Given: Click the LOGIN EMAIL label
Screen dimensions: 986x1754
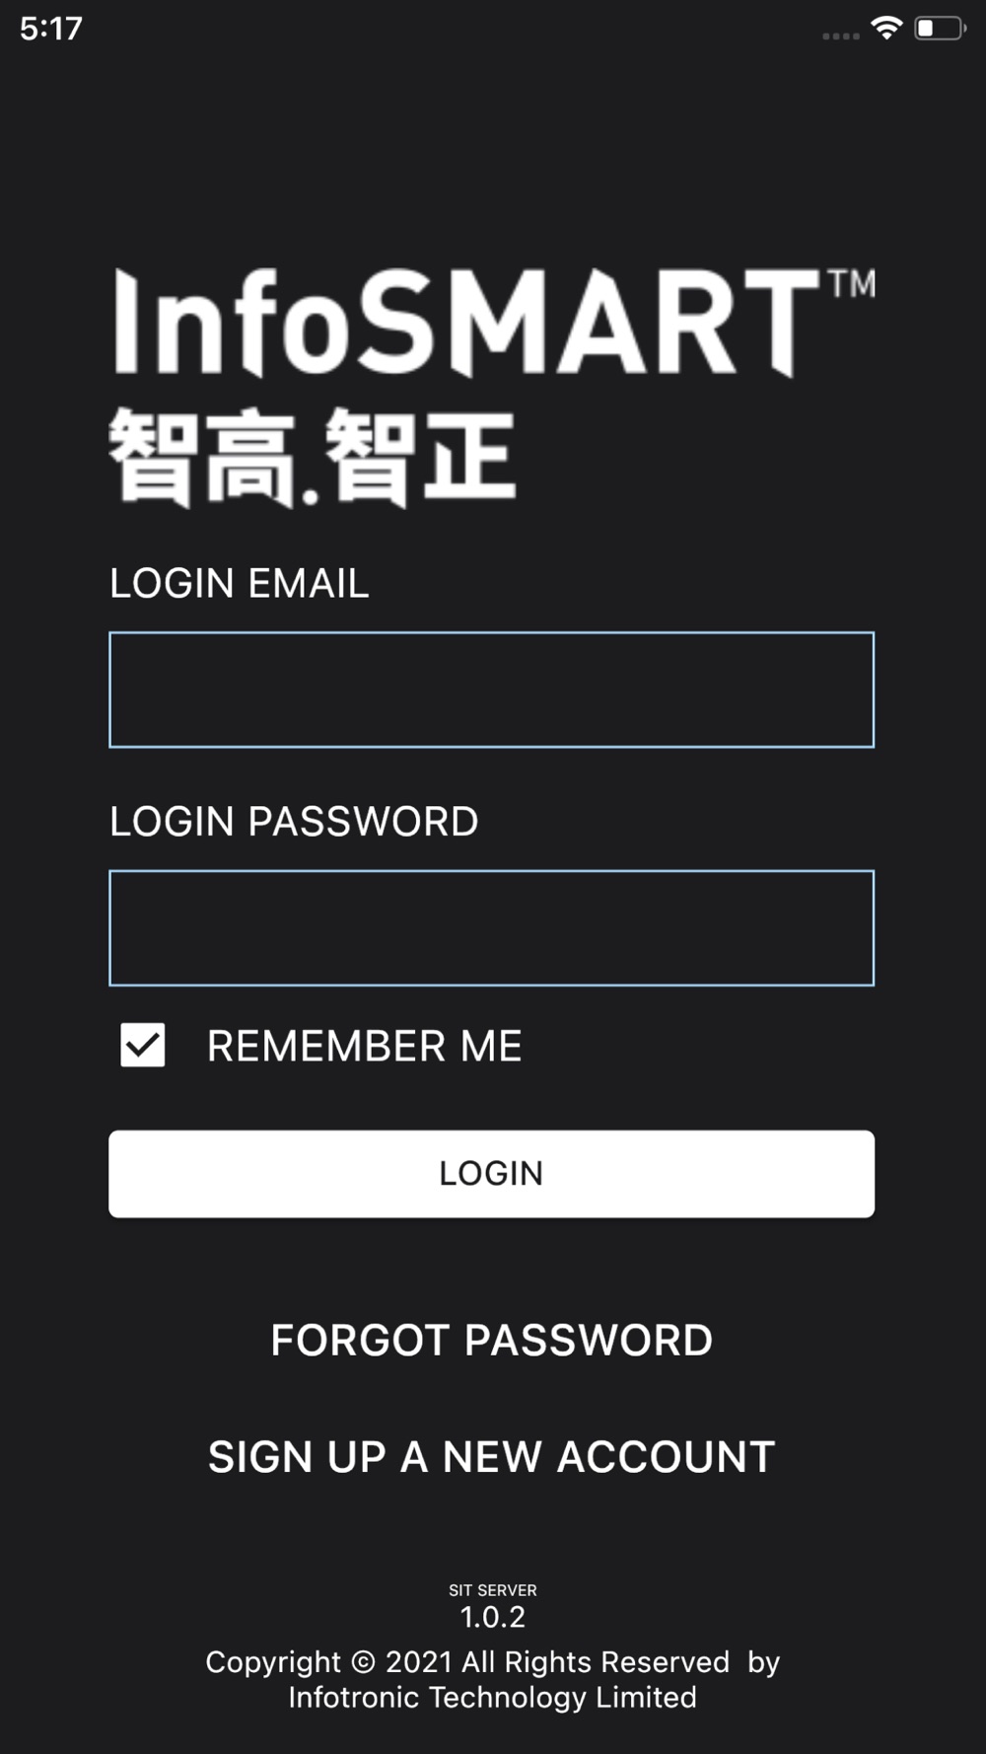Looking at the screenshot, I should point(240,583).
